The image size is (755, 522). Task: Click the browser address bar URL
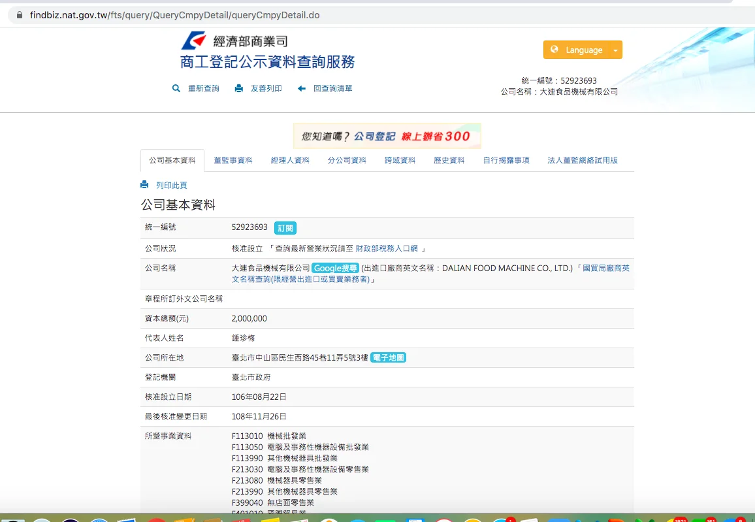click(174, 14)
